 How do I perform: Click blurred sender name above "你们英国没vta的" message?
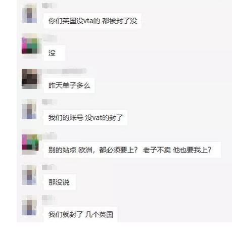50,6
